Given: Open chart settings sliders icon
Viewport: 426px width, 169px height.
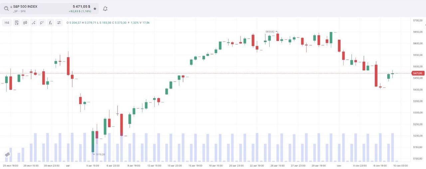Looking at the screenshot, I should [59, 23].
